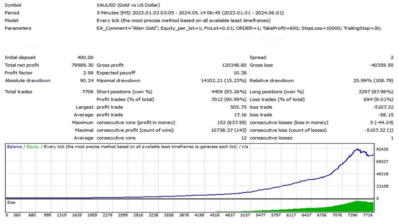Click the chart's y-axis label 92435
The height and width of the screenshot is (224, 399).
pos(382,149)
